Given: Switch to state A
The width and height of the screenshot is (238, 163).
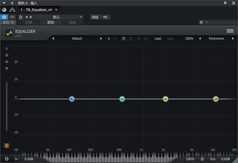Looking at the screenshot, I should point(109,38).
